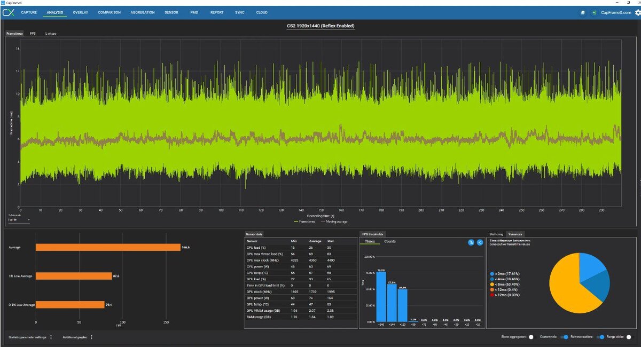Click the Frametimes legend entry
641x347 pixels.
(x=305, y=221)
